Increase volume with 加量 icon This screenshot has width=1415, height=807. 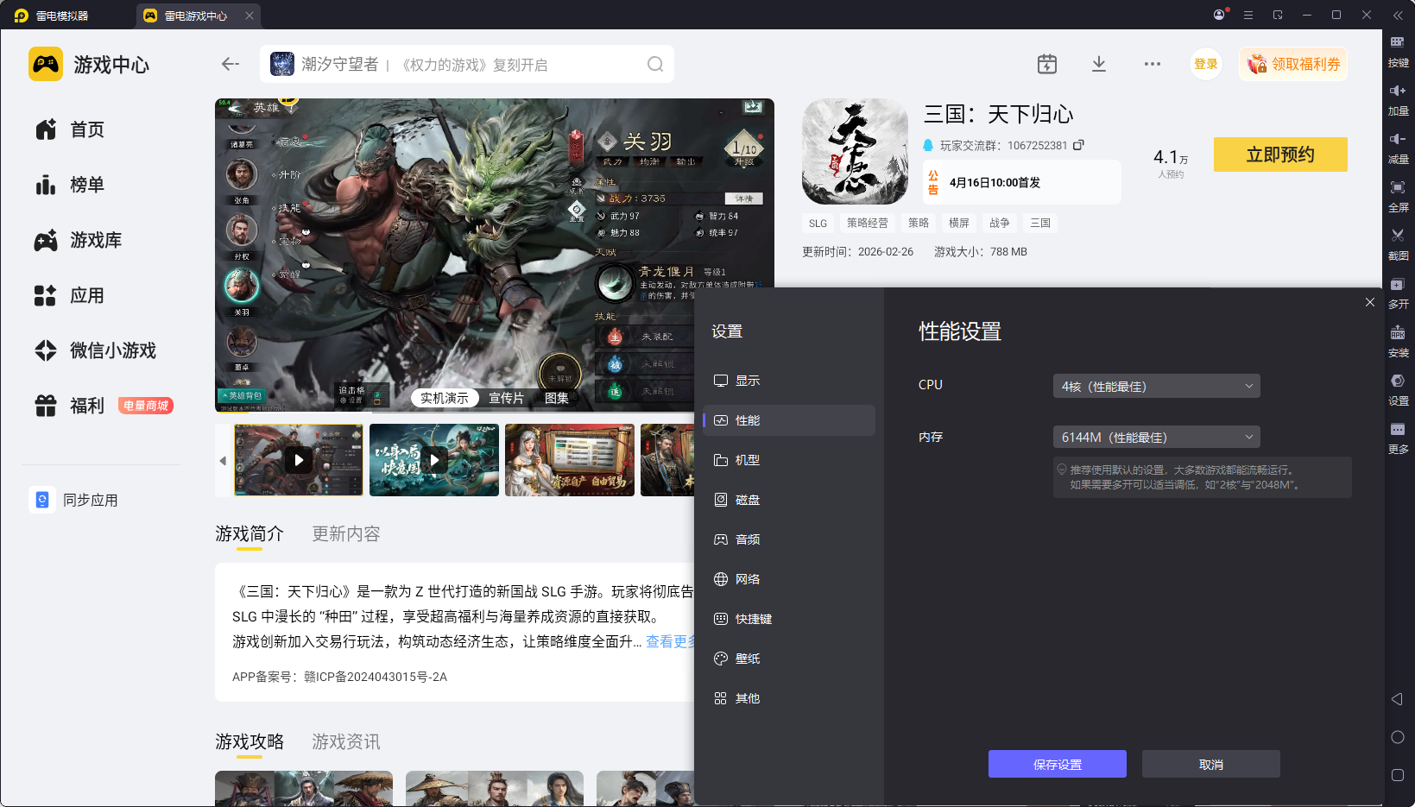click(x=1398, y=100)
